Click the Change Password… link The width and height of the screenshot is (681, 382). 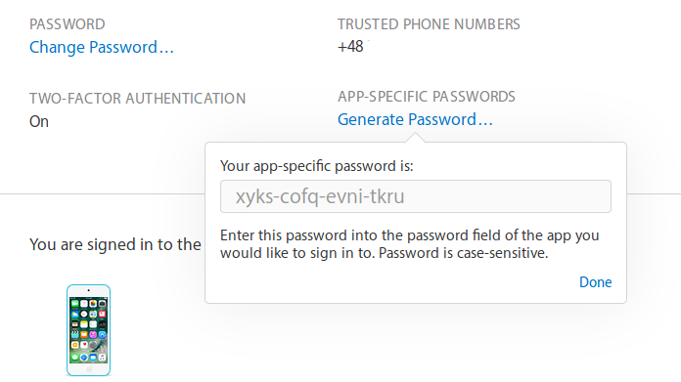(101, 47)
